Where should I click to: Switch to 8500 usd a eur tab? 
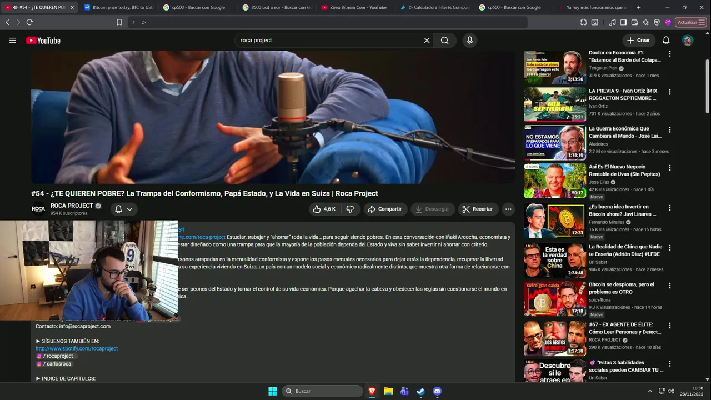coord(277,7)
